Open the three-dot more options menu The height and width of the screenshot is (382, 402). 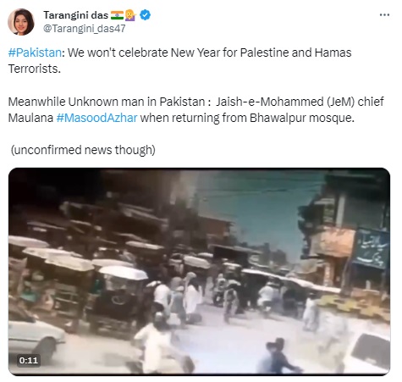click(x=384, y=14)
